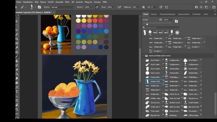Toggle airbrush build-up effects
Image resolution: width=217 pixels, height=122 pixels.
119,7
